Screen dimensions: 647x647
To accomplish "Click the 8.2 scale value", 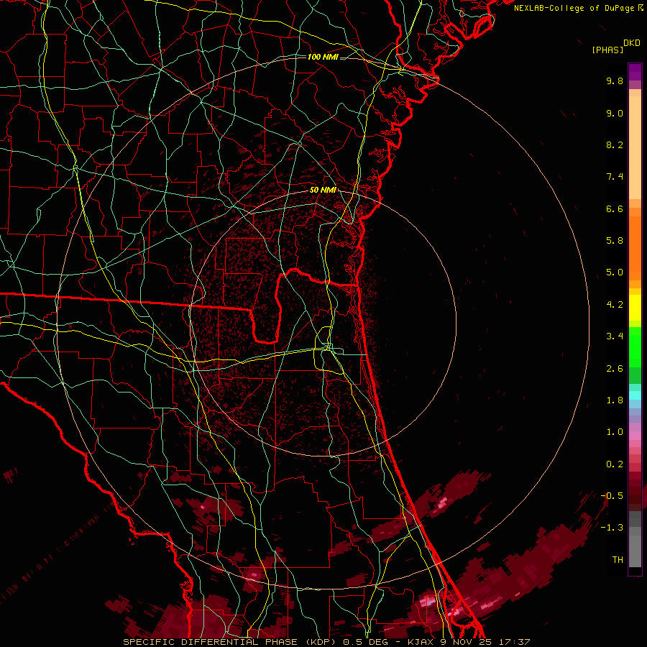I will click(615, 144).
